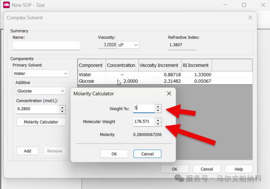The image size is (270, 189).
Task: Click Add to add the additive
Action: pos(28,151)
